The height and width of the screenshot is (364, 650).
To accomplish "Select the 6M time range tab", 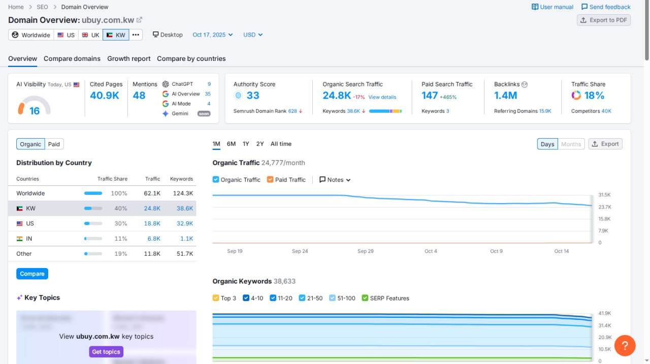I will point(231,144).
